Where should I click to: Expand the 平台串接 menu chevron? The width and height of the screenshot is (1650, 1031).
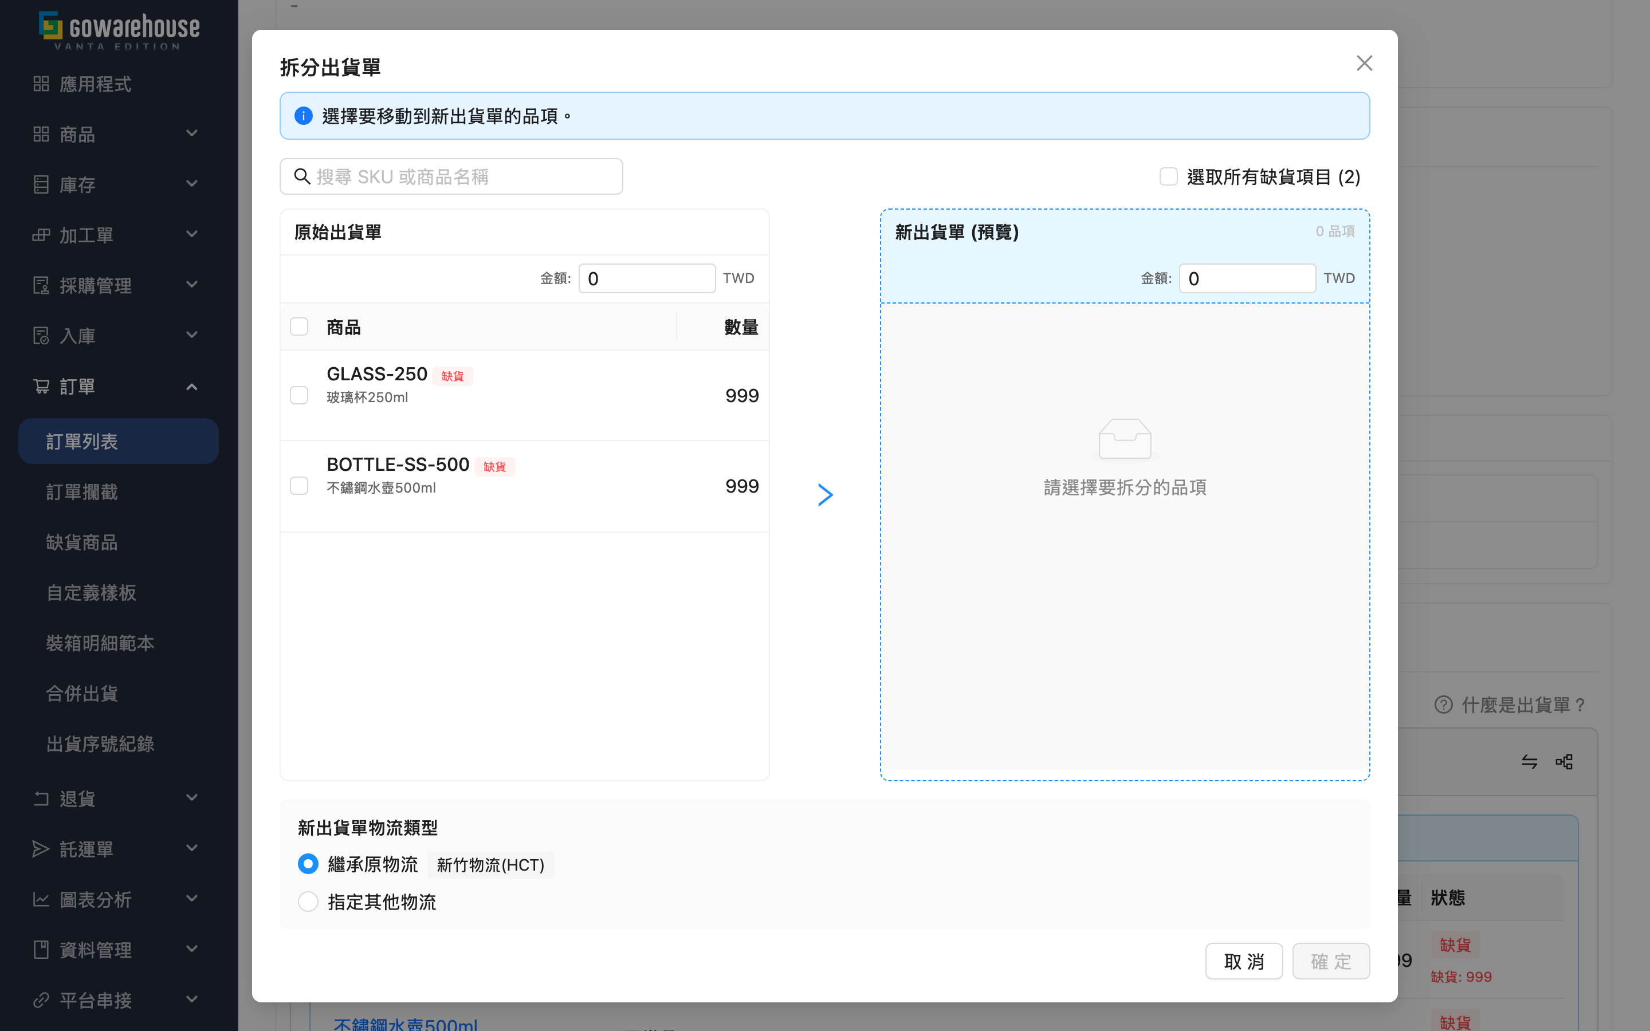(x=192, y=999)
